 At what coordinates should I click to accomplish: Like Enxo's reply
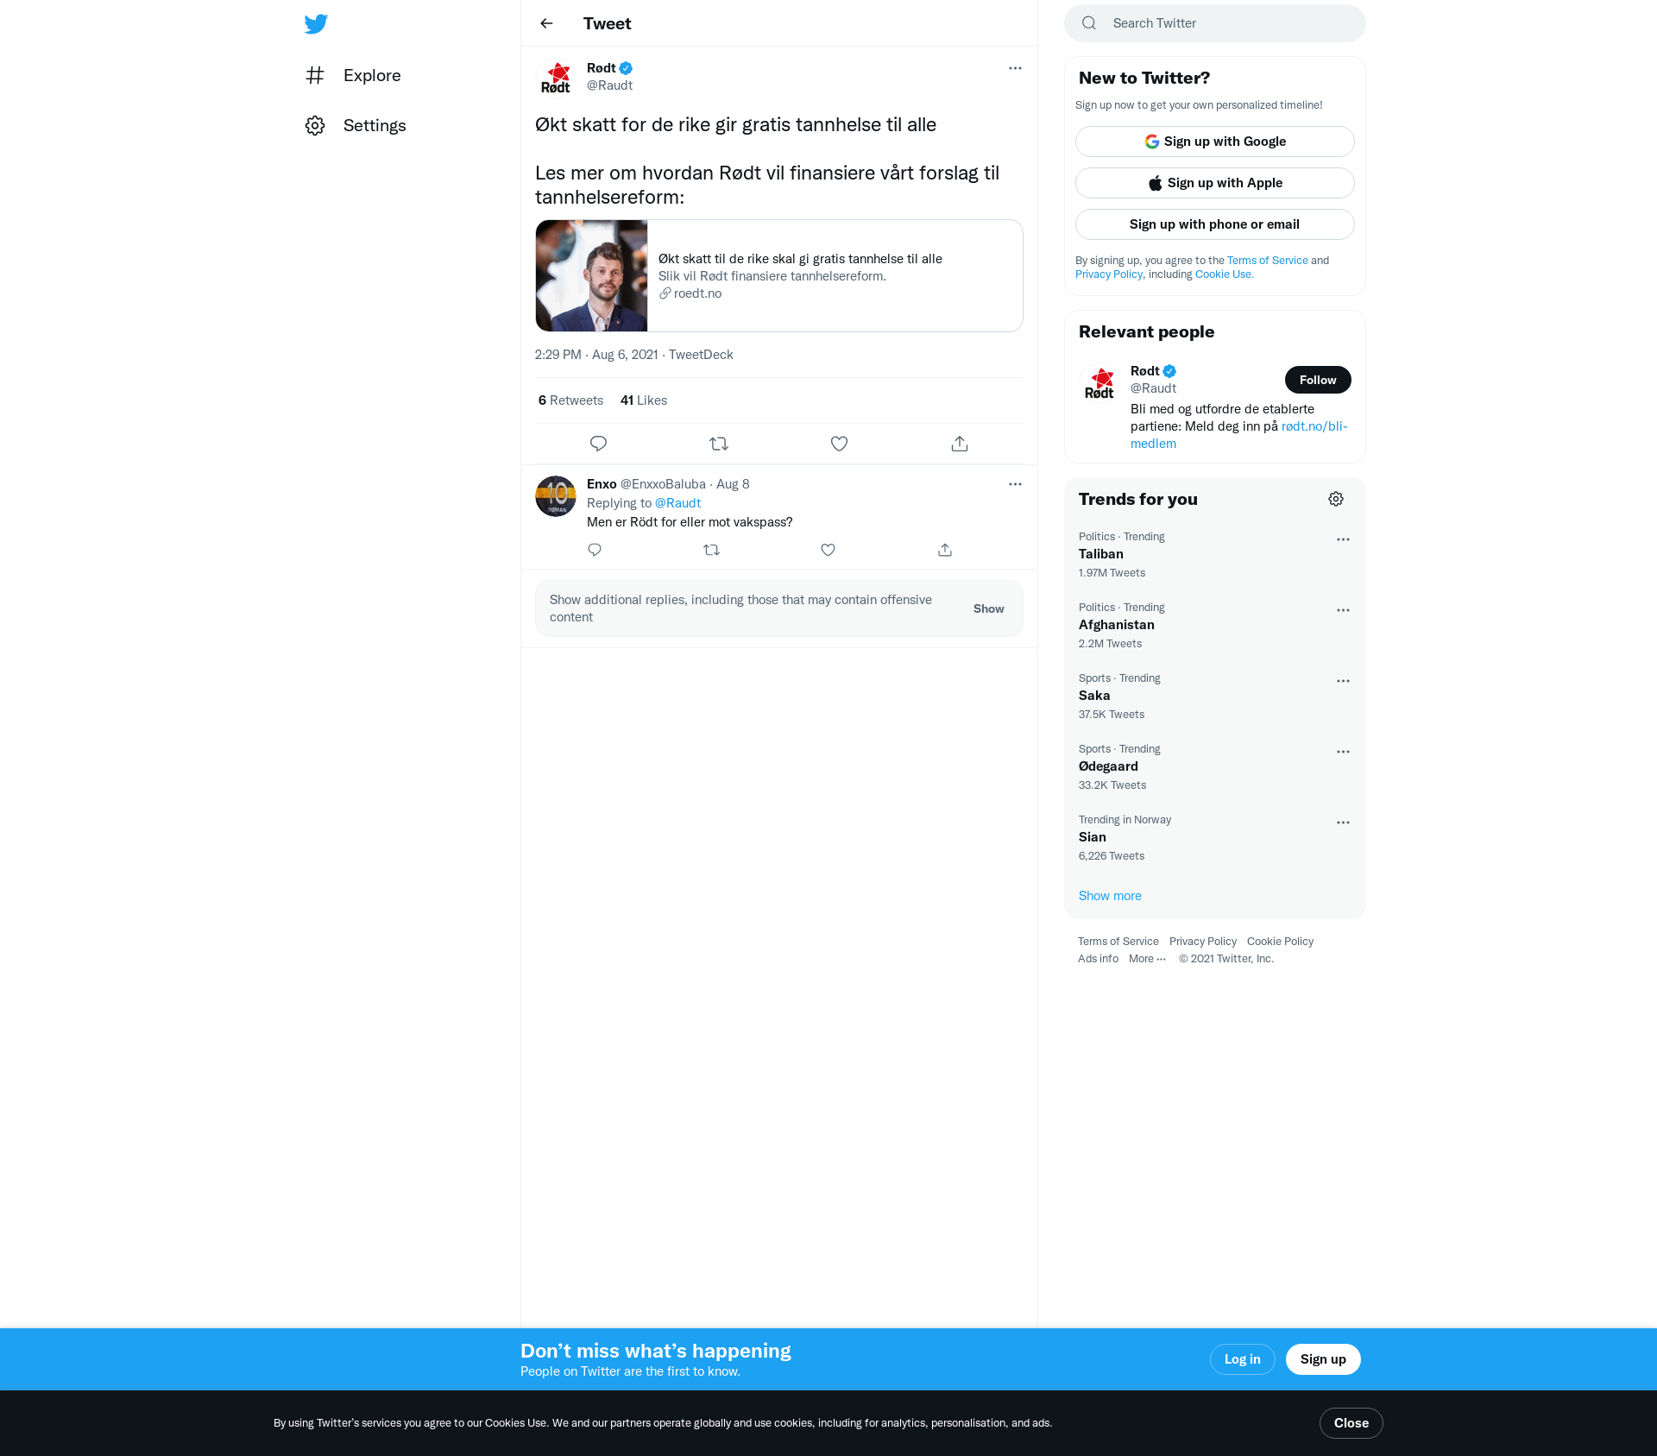coord(828,550)
